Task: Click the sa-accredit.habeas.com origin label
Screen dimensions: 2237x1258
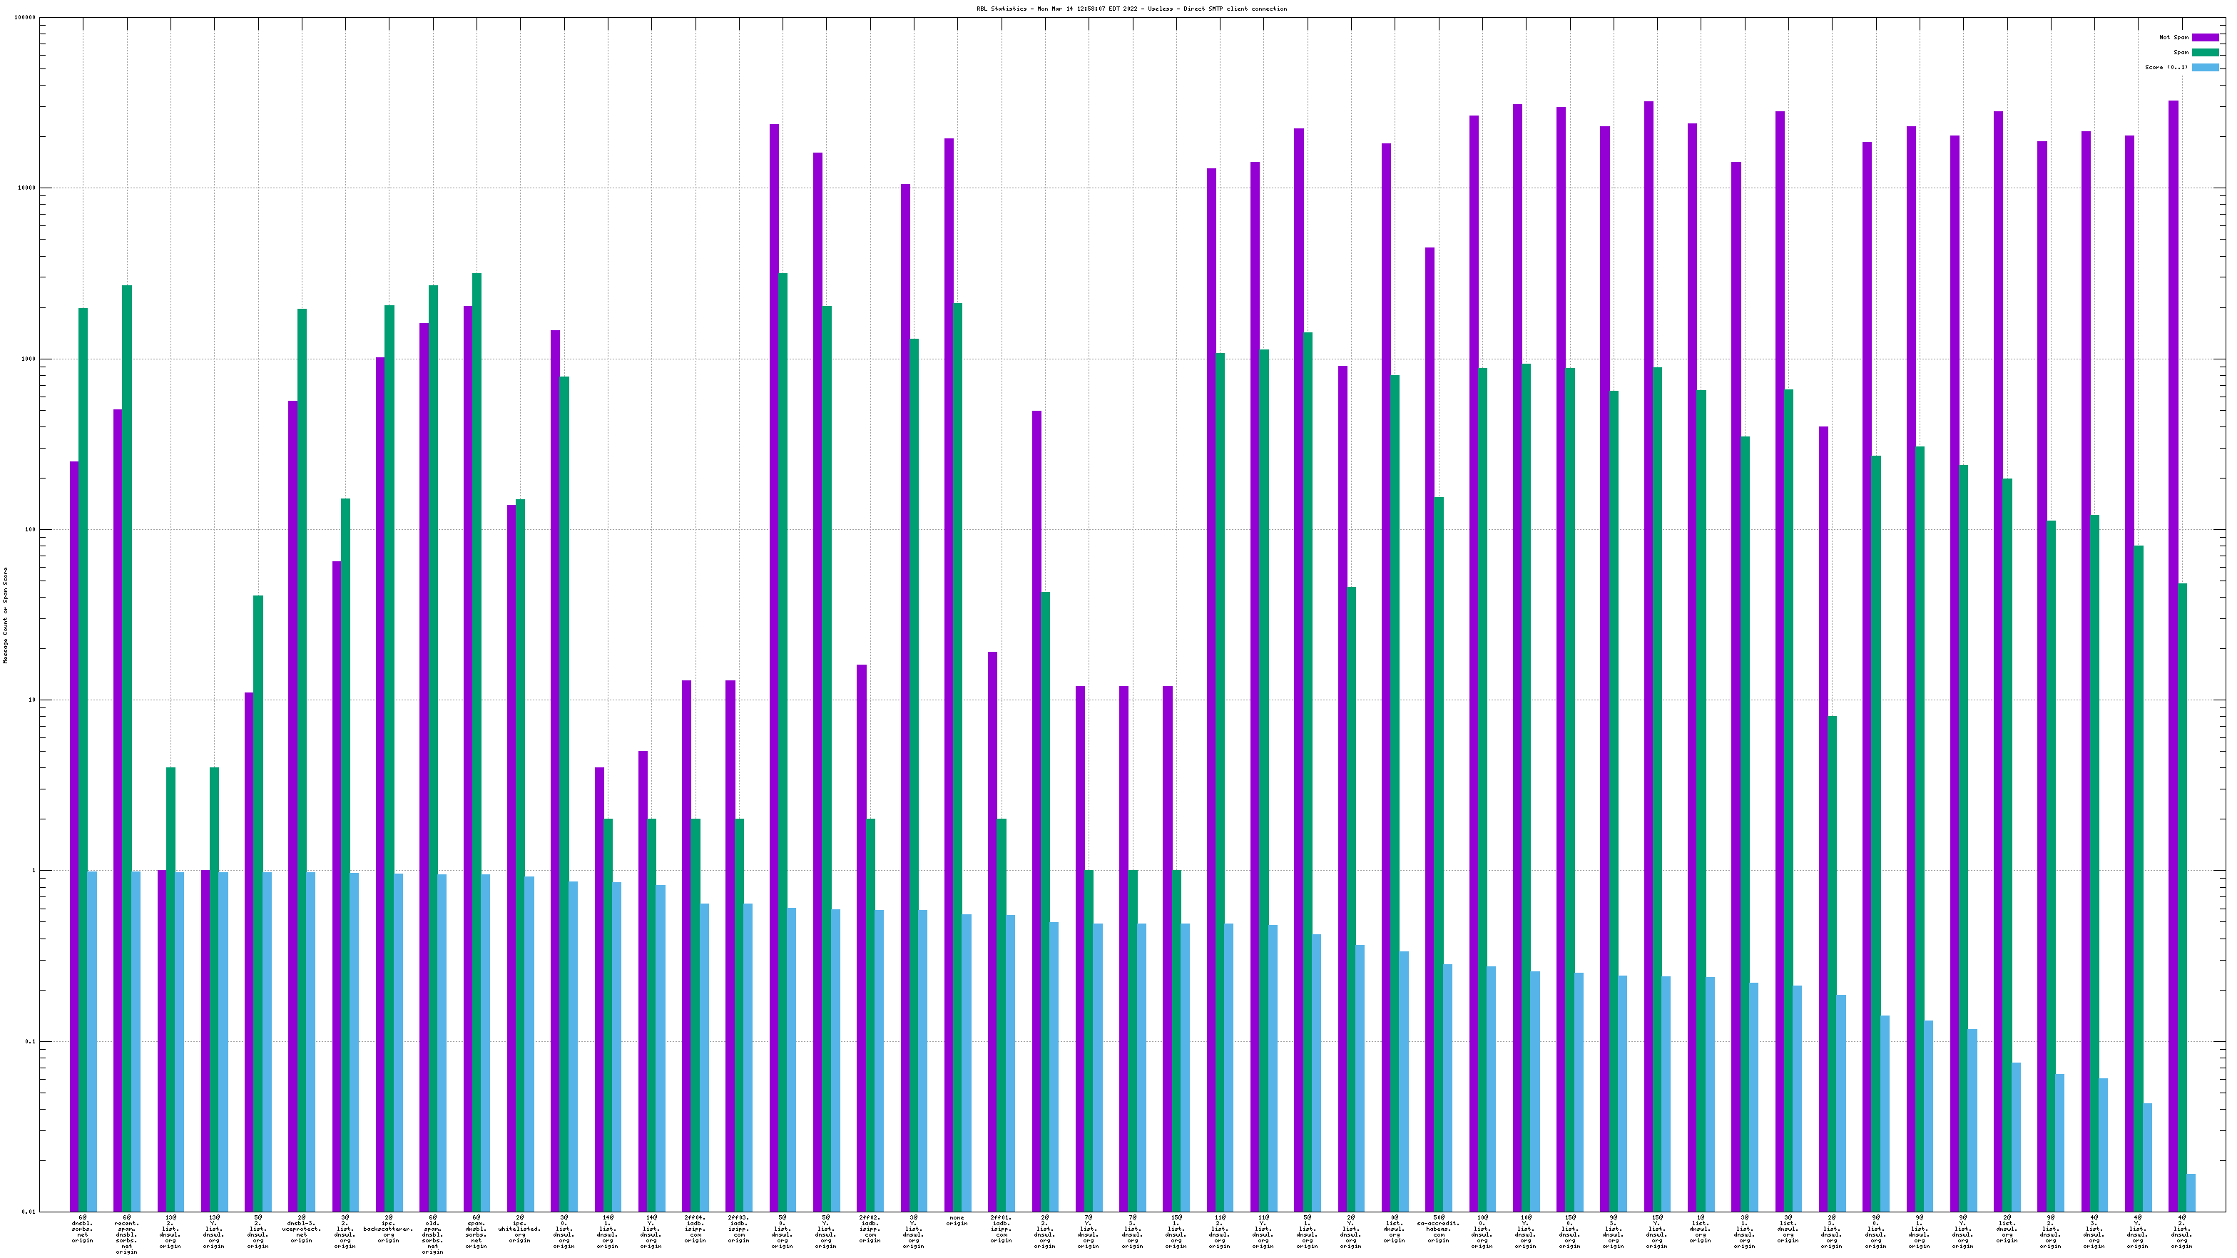Action: click(1438, 1229)
